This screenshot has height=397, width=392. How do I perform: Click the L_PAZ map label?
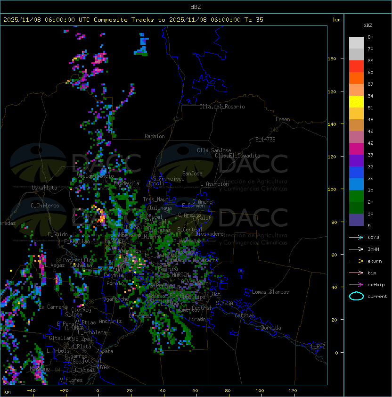(318, 347)
